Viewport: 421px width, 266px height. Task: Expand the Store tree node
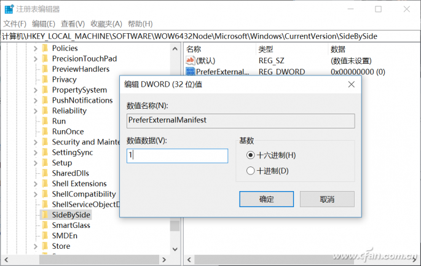(x=36, y=246)
